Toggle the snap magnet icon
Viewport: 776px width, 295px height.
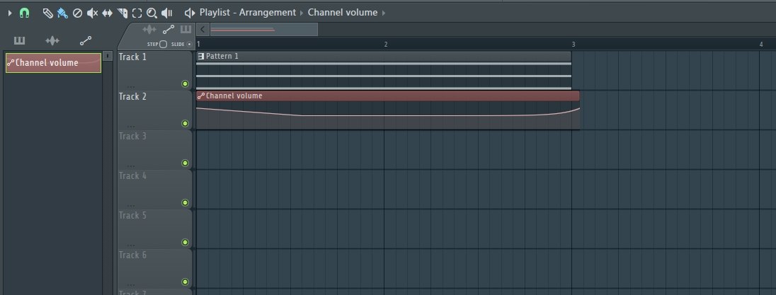[24, 13]
